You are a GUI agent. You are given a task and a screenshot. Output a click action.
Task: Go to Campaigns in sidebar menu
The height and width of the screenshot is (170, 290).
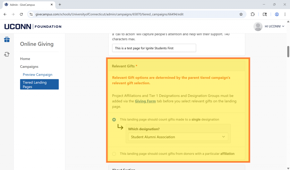(x=29, y=67)
